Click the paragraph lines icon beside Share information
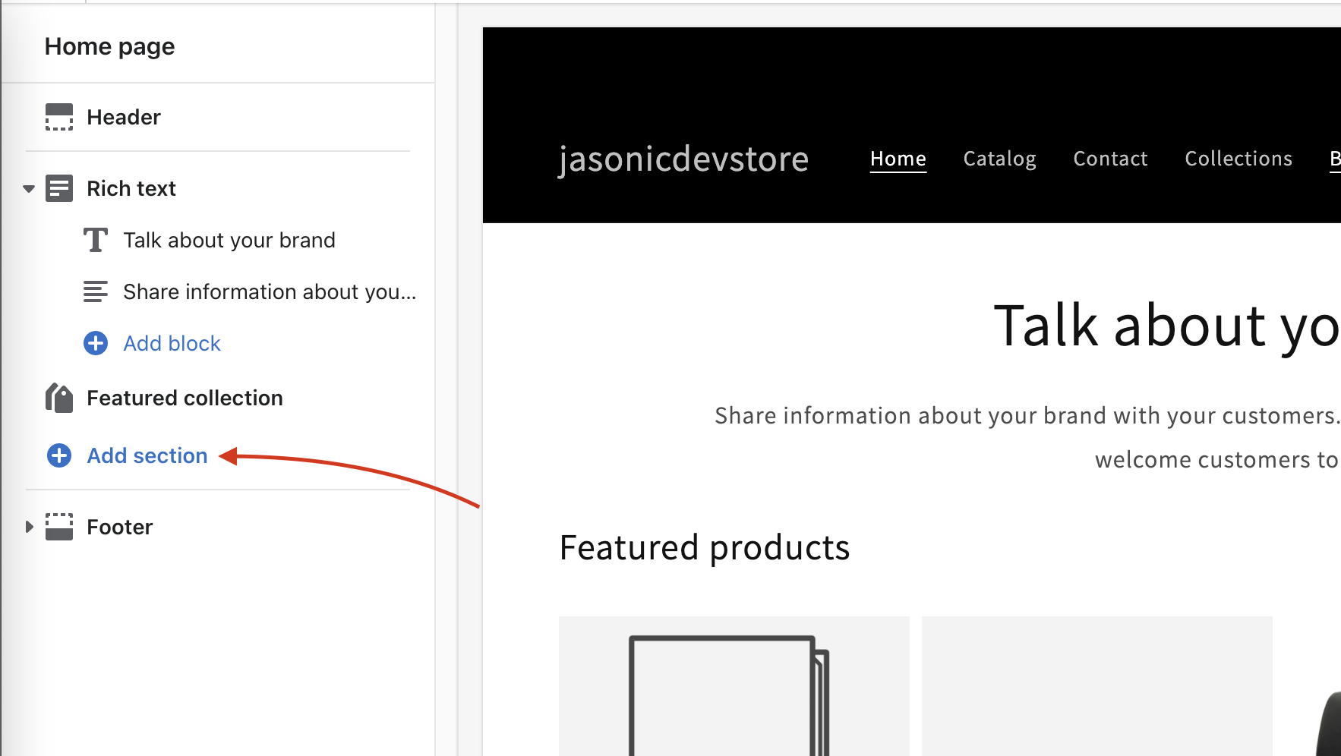The width and height of the screenshot is (1341, 756). [95, 291]
